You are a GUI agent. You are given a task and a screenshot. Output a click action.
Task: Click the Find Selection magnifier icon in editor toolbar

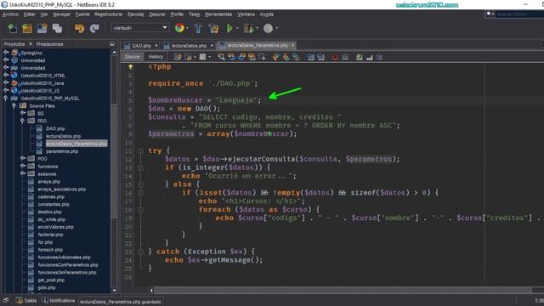[221, 57]
